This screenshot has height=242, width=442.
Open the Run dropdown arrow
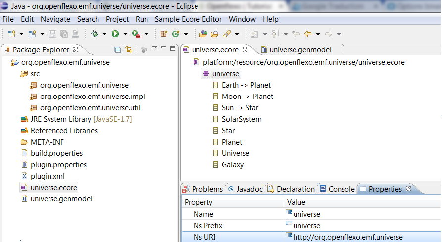125,34
